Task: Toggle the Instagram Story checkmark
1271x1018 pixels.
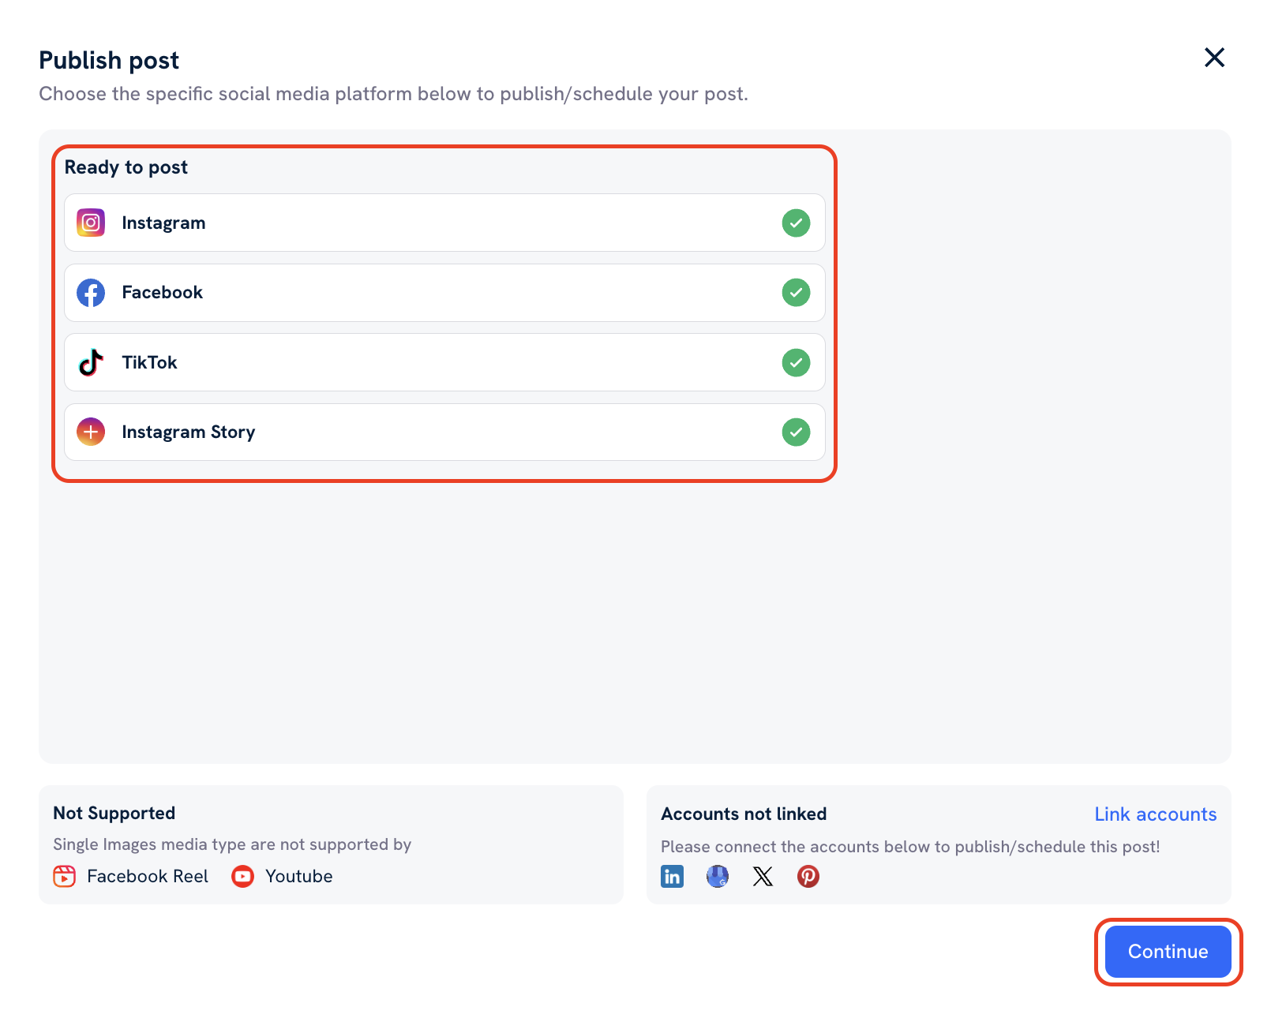Action: click(x=796, y=432)
